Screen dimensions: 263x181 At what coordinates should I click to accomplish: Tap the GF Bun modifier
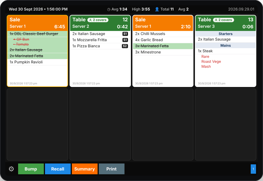coord(21,39)
